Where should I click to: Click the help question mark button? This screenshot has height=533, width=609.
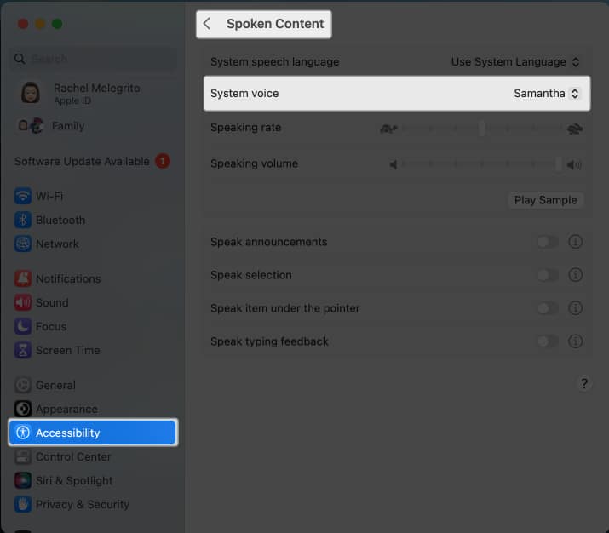pos(583,383)
